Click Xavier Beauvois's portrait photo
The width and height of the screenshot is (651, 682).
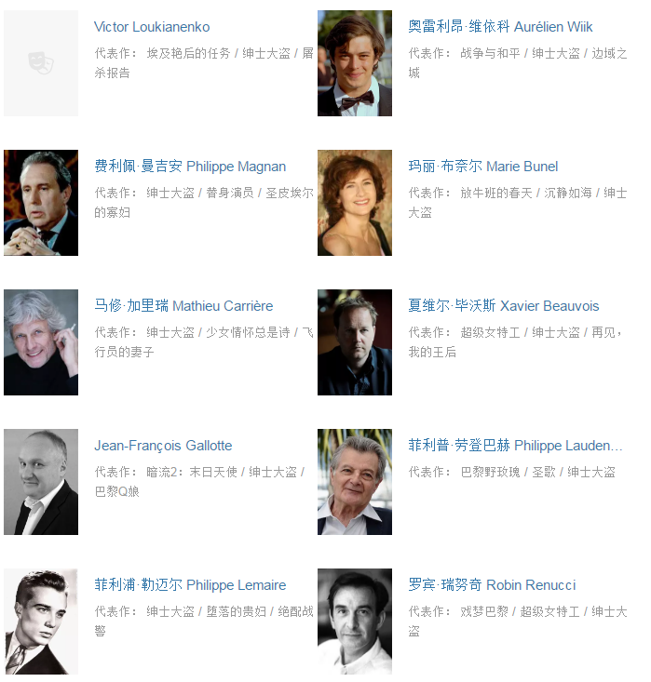click(x=355, y=342)
